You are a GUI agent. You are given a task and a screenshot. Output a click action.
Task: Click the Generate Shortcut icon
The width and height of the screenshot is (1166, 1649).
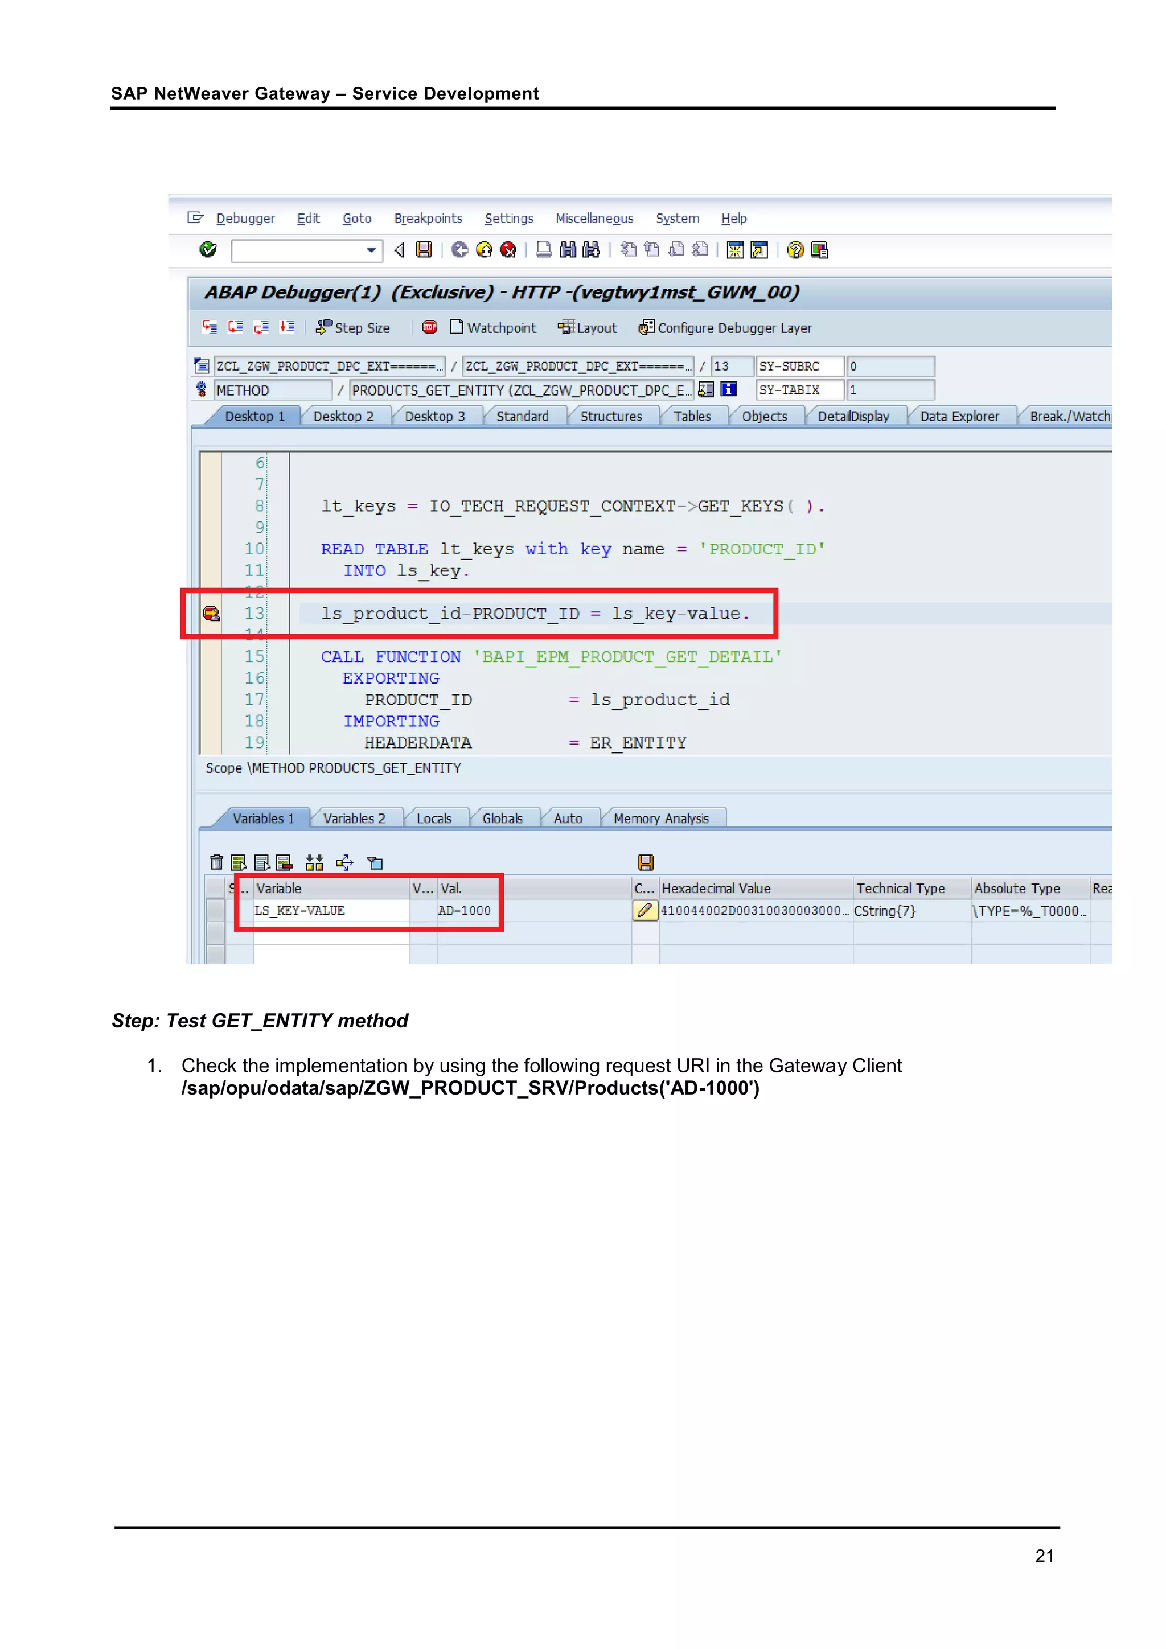pyautogui.click(x=759, y=250)
